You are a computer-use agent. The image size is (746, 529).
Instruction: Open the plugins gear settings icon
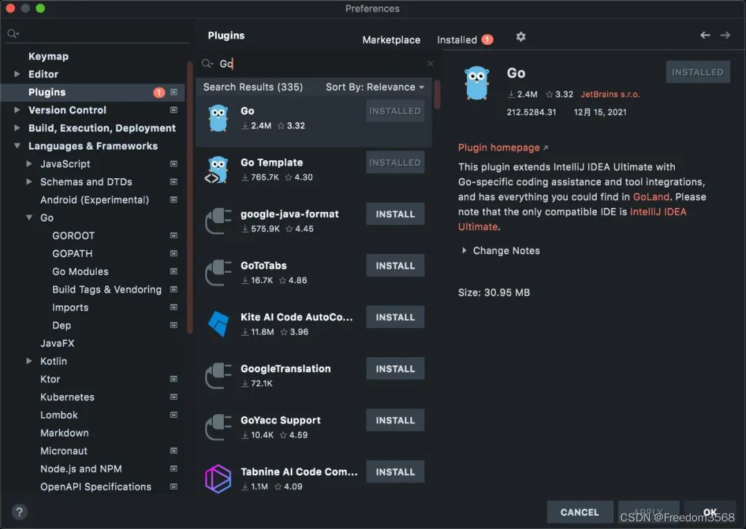(x=521, y=37)
